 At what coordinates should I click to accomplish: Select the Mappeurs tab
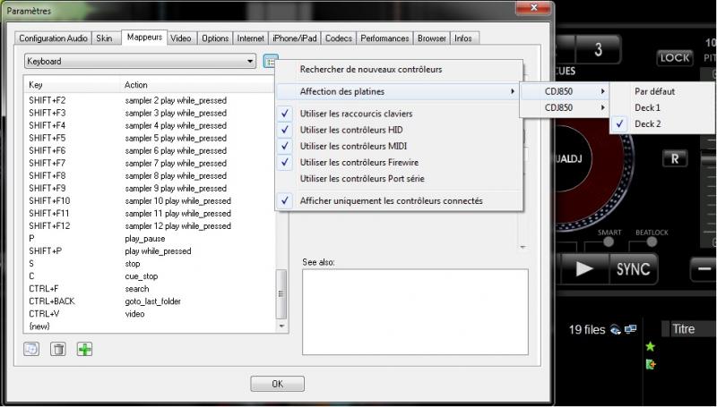(x=144, y=38)
